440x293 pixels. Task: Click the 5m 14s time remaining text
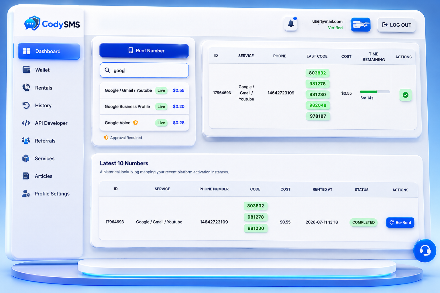[x=367, y=98]
